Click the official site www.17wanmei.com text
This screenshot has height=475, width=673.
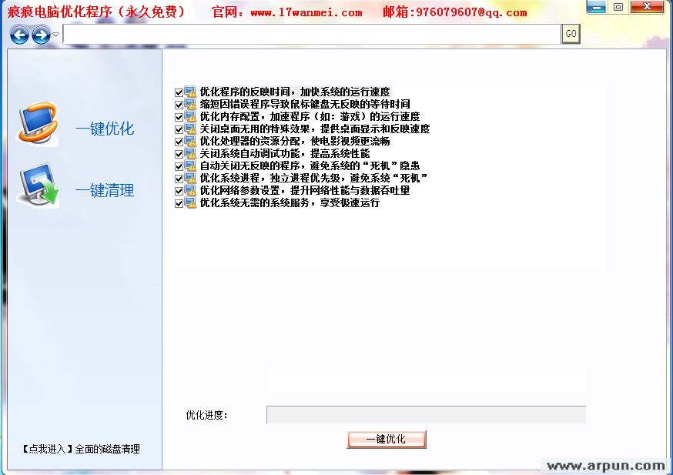click(306, 12)
